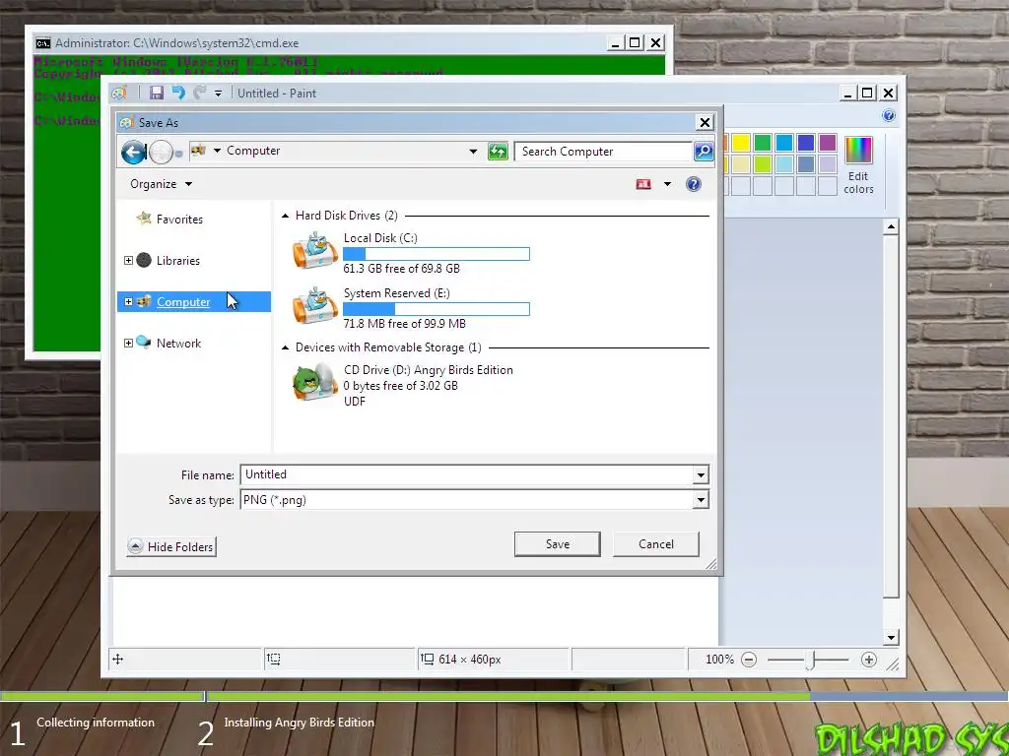1009x756 pixels.
Task: Click the Redo arrow in Paint's toolbar
Action: point(200,94)
